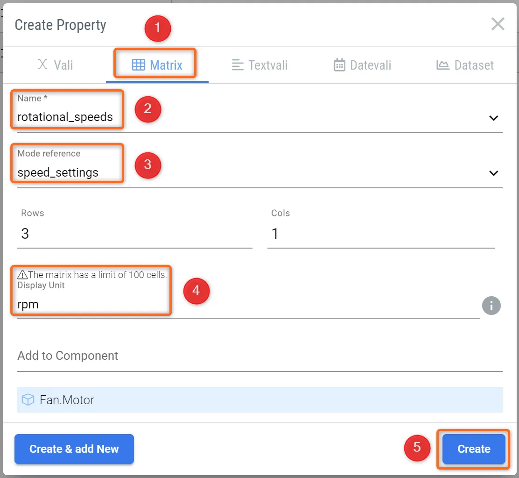Click the Vali X icon
This screenshot has width=519, height=478.
pos(42,64)
